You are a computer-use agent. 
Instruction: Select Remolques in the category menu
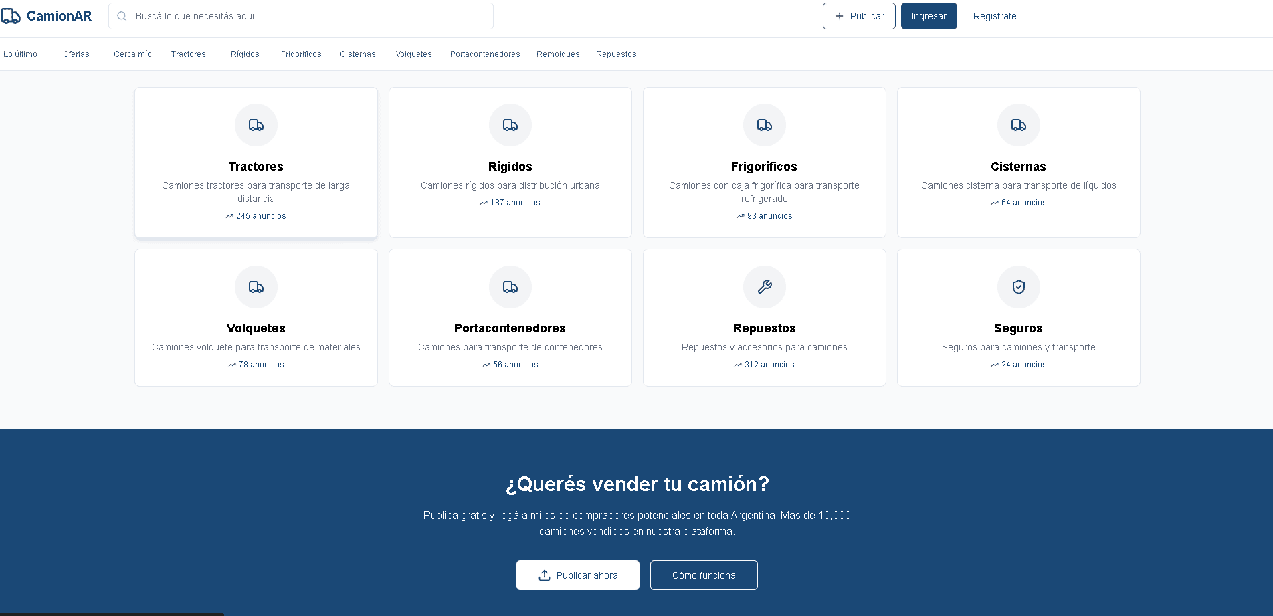558,54
